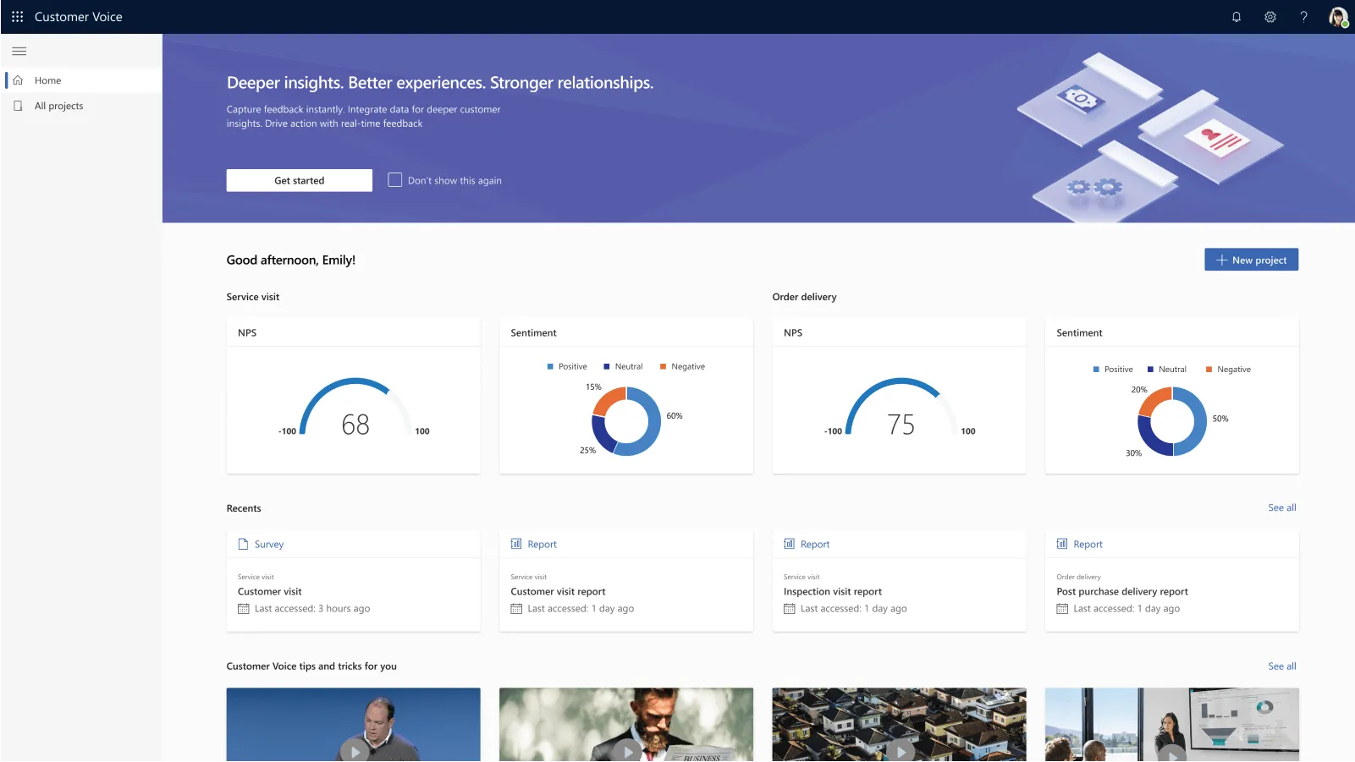
Task: Click 'Customer Voice tips and tricks for you' heading
Action: pyautogui.click(x=311, y=666)
